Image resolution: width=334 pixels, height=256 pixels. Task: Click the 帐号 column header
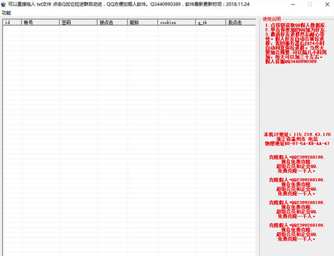click(x=41, y=22)
